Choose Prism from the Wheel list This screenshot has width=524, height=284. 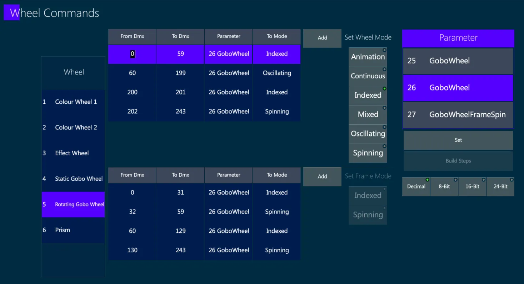point(73,230)
